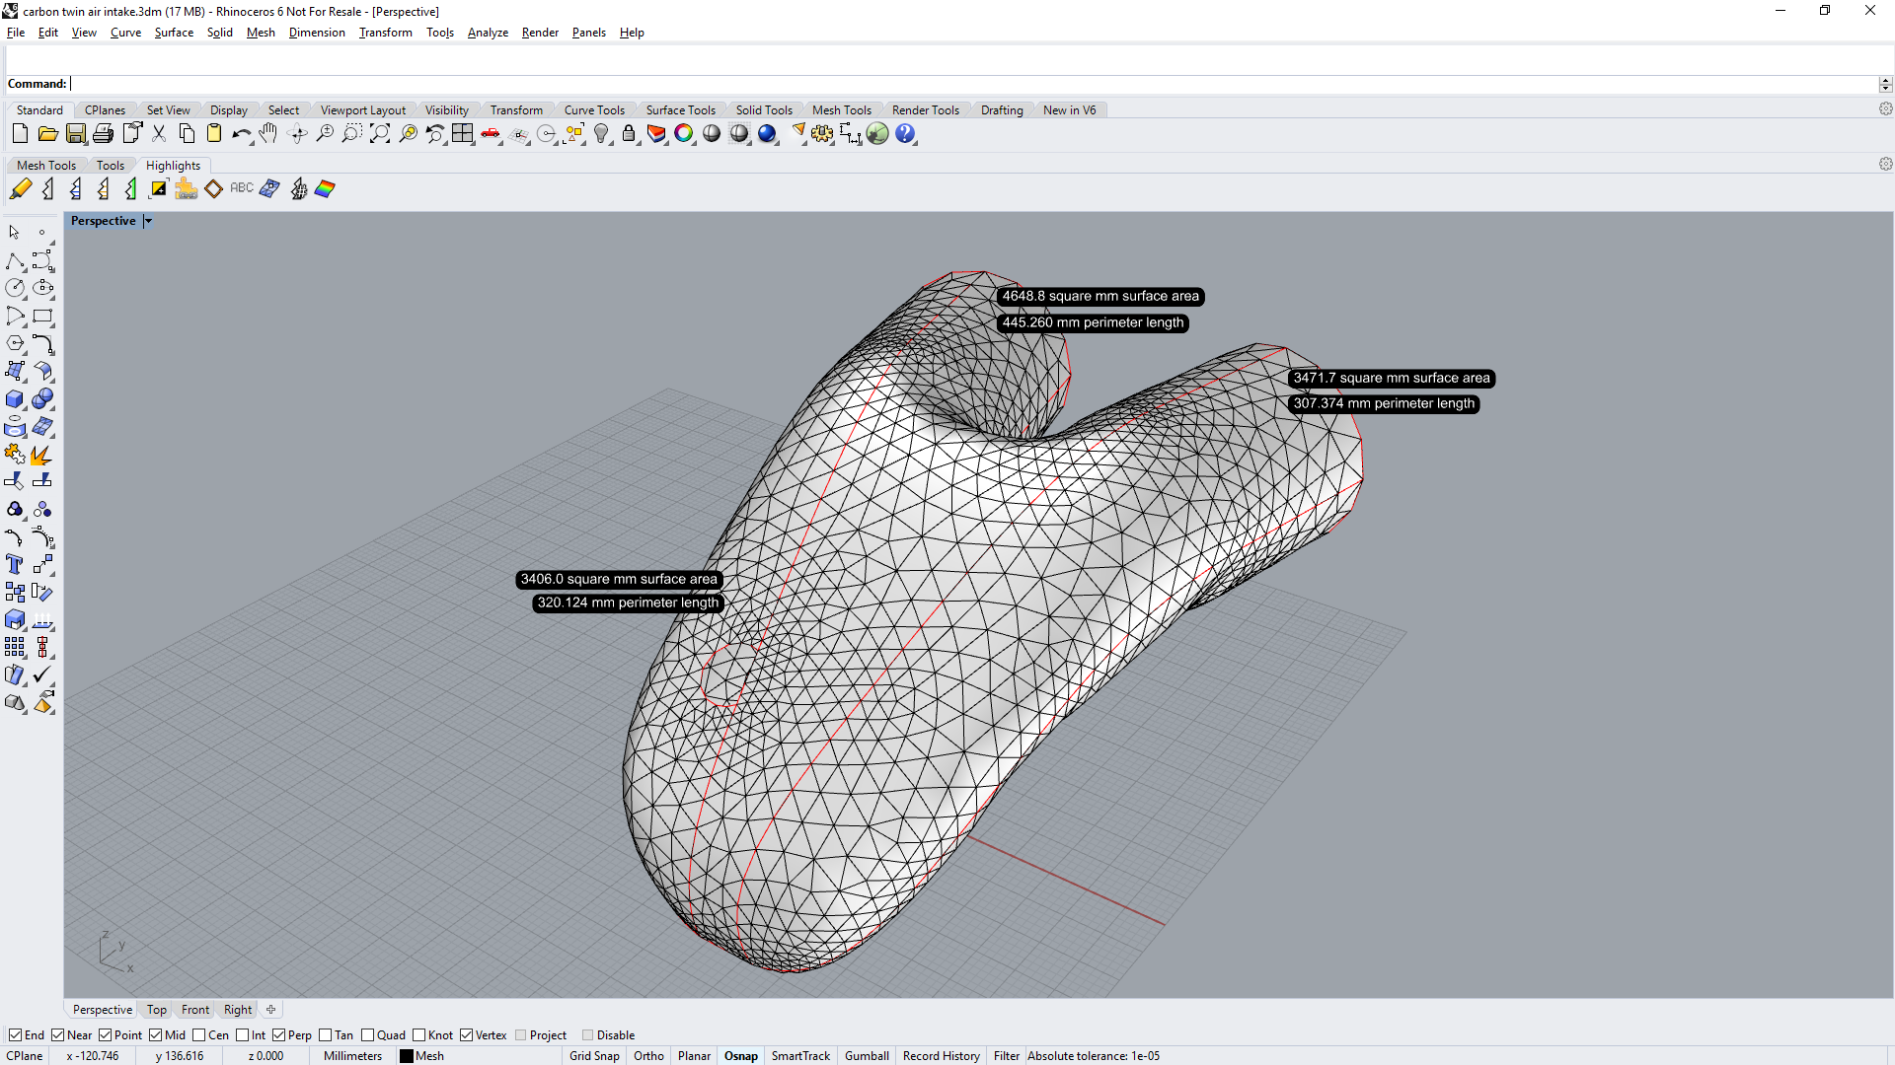Click the red car icon

point(491,134)
